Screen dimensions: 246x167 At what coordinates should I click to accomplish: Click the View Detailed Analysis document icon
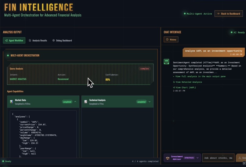point(174,82)
